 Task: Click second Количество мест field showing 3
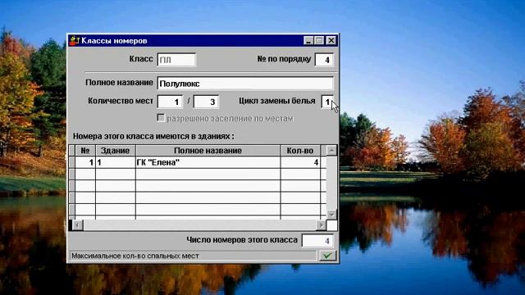pos(206,102)
